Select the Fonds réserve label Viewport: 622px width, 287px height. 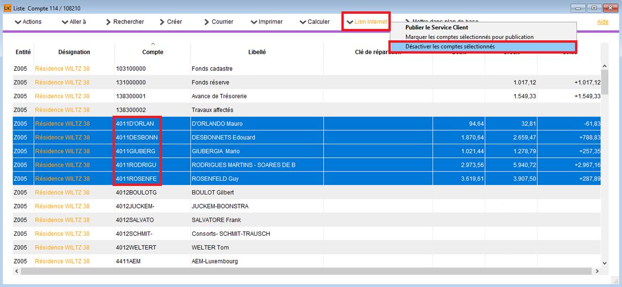210,82
